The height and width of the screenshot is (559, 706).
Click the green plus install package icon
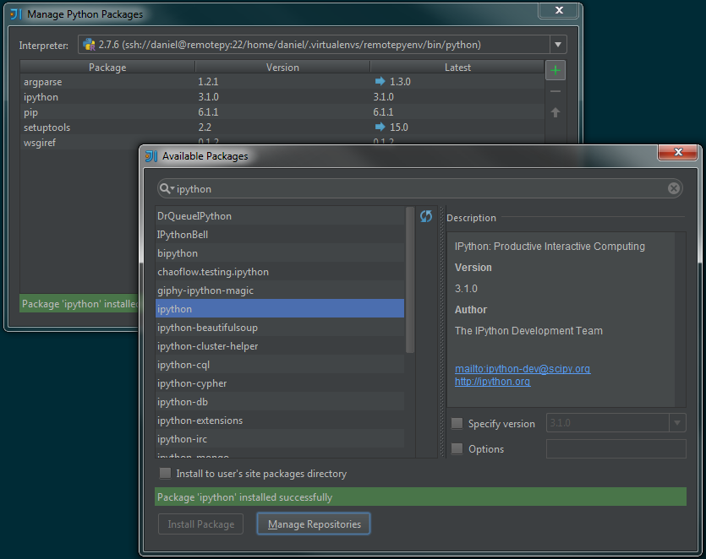click(555, 70)
